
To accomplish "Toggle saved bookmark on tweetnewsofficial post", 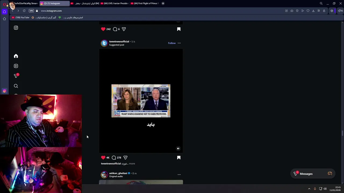I will (179, 158).
